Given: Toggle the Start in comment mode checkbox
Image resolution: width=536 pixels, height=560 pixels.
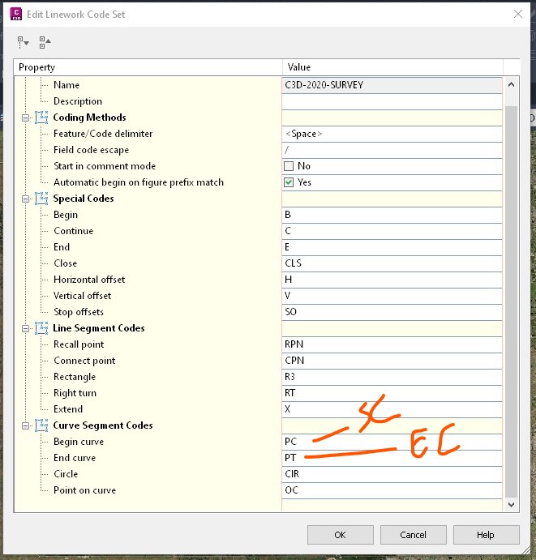Looking at the screenshot, I should tap(289, 166).
